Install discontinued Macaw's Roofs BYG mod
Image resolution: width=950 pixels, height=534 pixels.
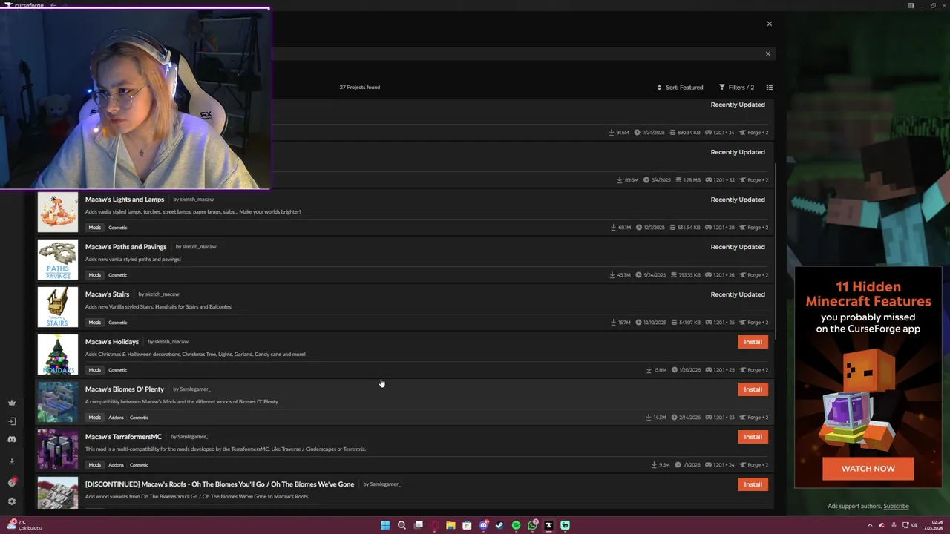(753, 484)
